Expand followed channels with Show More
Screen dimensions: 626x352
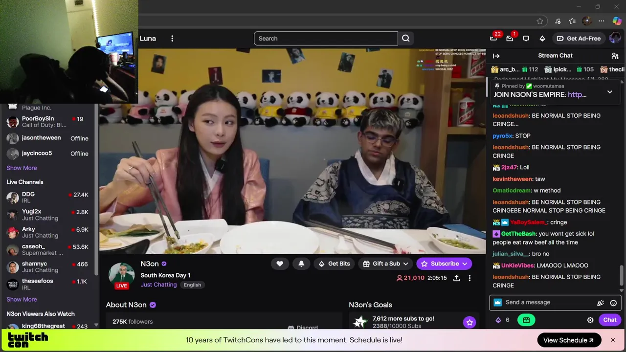coord(22,168)
